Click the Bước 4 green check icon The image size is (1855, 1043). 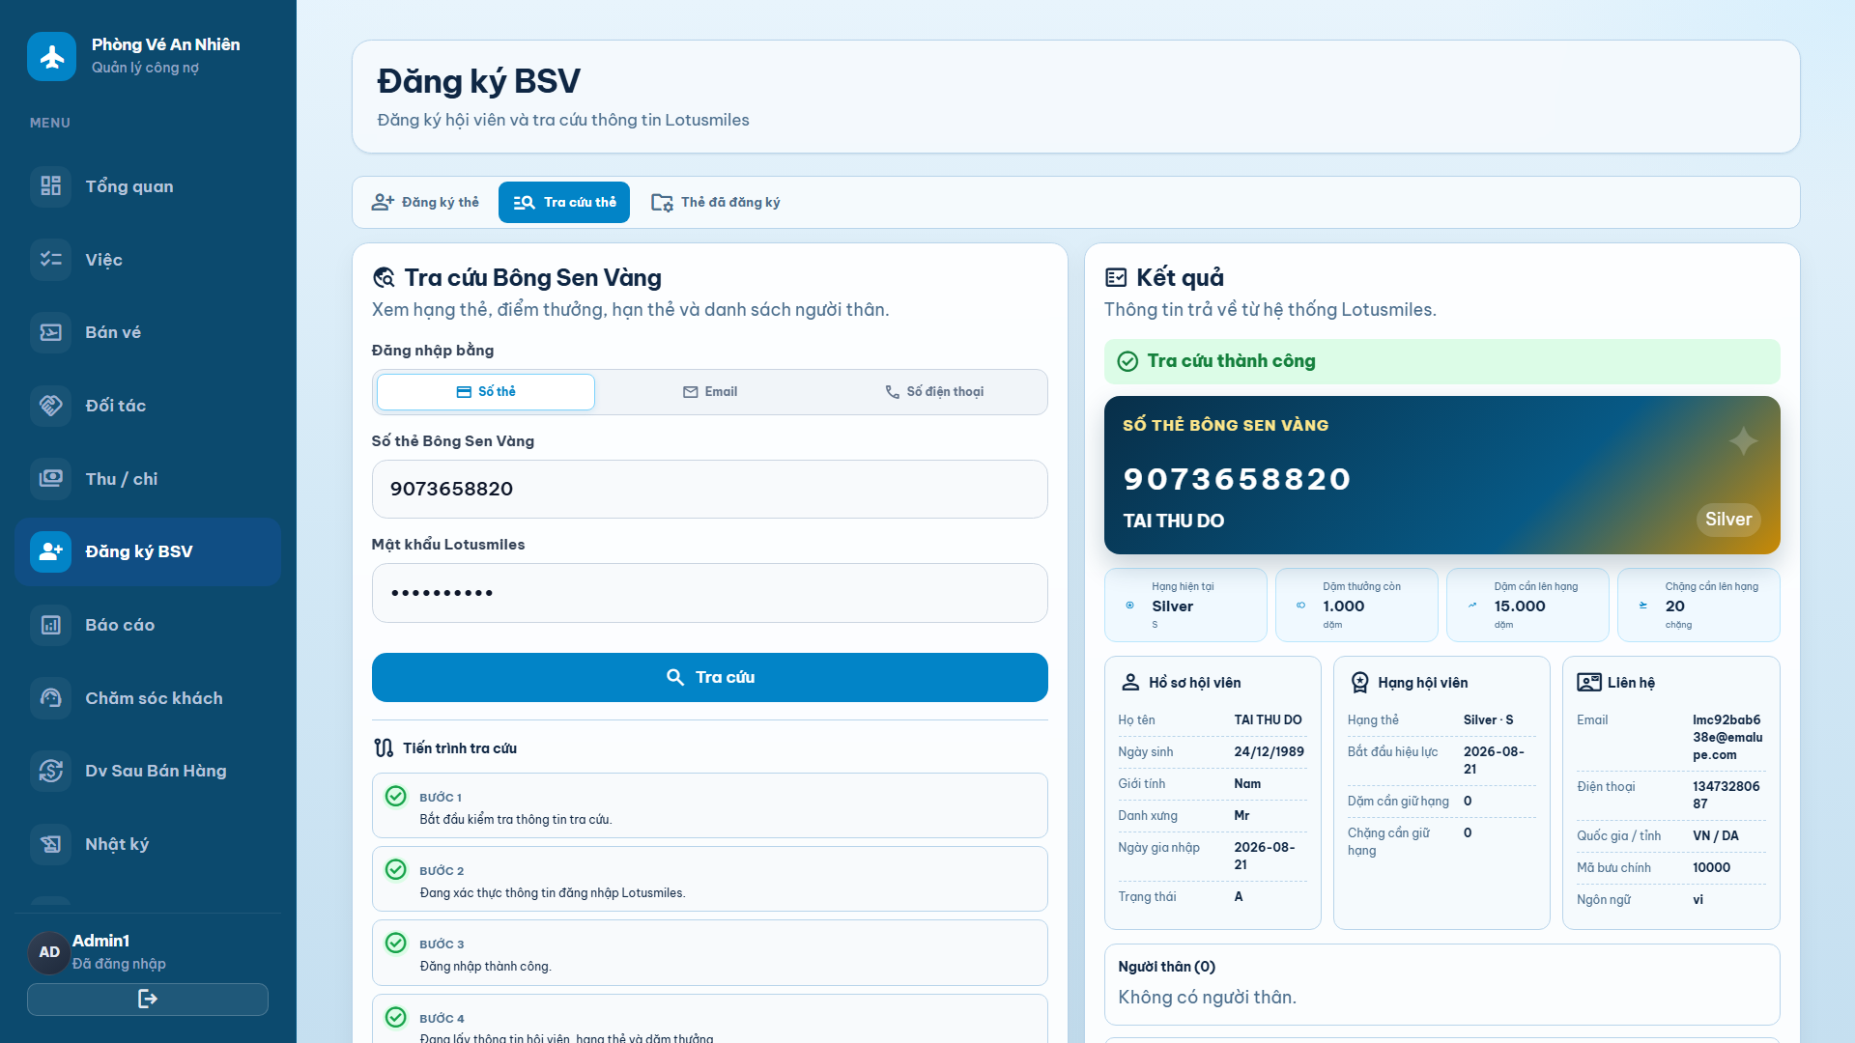[396, 1017]
